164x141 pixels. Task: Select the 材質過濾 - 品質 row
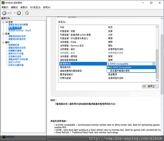(107, 31)
